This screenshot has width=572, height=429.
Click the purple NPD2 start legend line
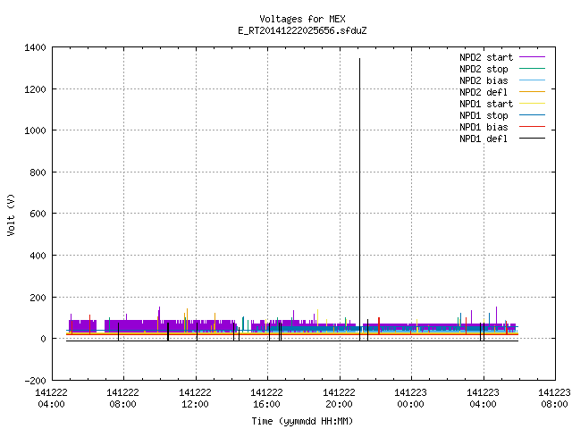(x=533, y=57)
